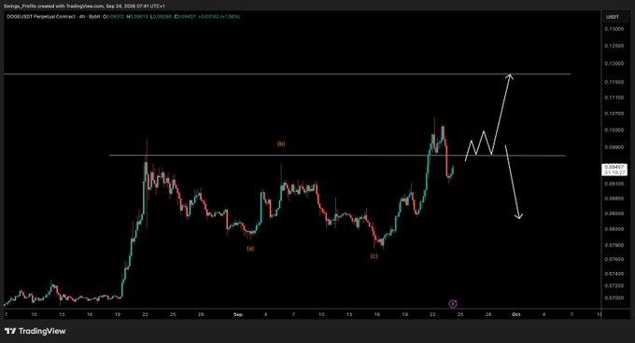Image resolution: width=635 pixels, height=343 pixels.
Task: Click the 0.11100 price scale label
Action: coord(614,97)
